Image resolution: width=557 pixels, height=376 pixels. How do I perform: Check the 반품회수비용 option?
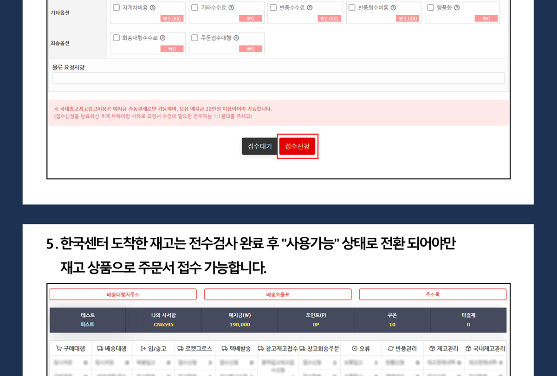click(352, 8)
